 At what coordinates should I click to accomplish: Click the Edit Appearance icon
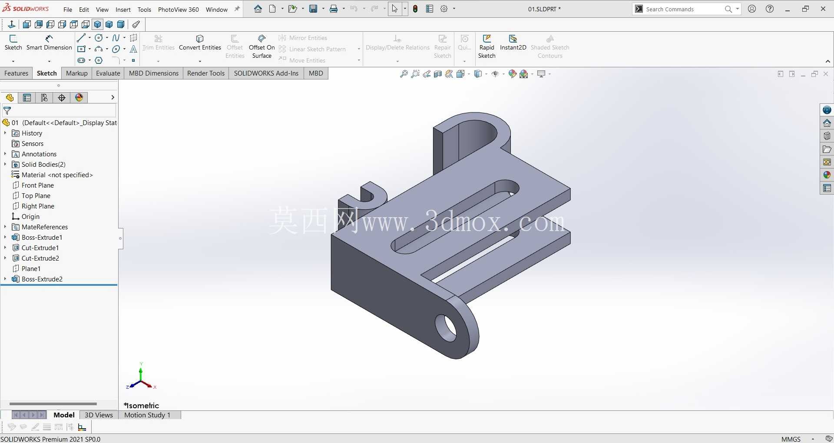513,74
